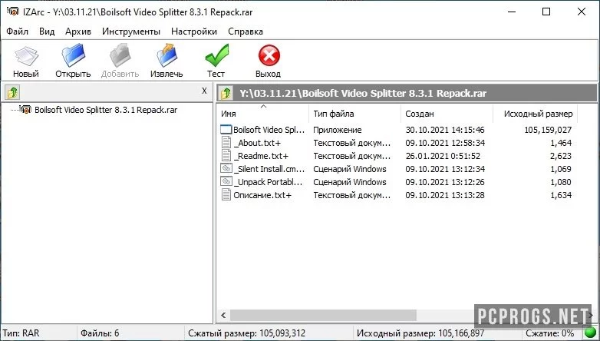Click the _Readme.txt+ document icon
Image resolution: width=600 pixels, height=341 pixels.
click(226, 156)
